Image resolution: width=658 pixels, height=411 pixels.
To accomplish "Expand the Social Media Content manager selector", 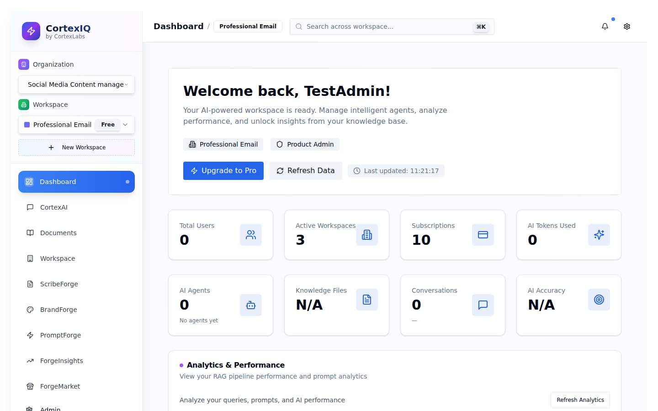I will tap(76, 84).
